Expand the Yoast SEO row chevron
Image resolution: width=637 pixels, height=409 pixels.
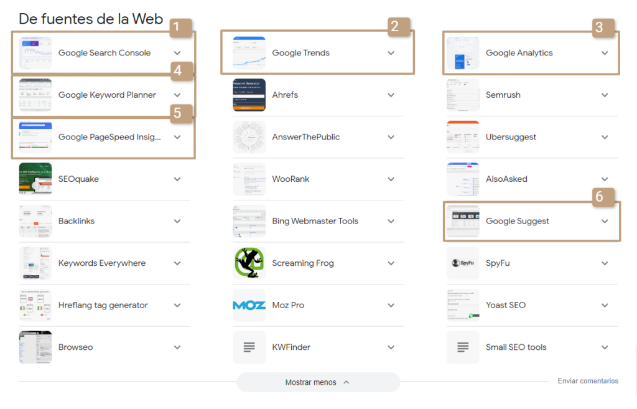605,305
